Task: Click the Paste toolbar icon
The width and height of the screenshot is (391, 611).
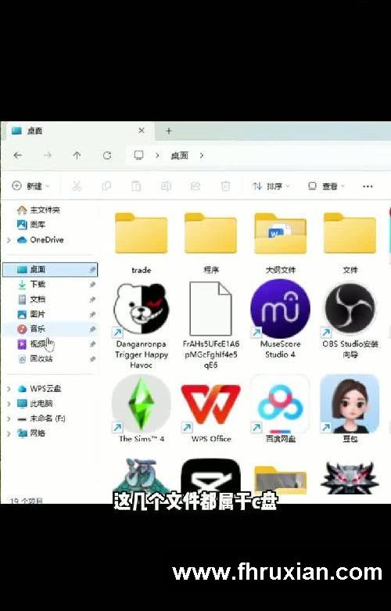Action: pyautogui.click(x=136, y=186)
